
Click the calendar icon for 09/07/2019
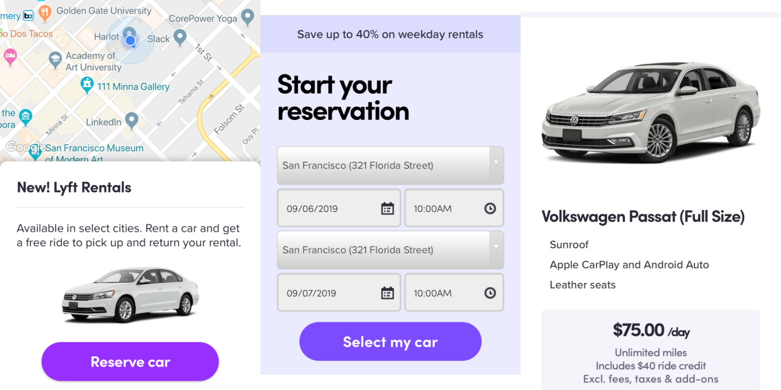click(x=387, y=293)
